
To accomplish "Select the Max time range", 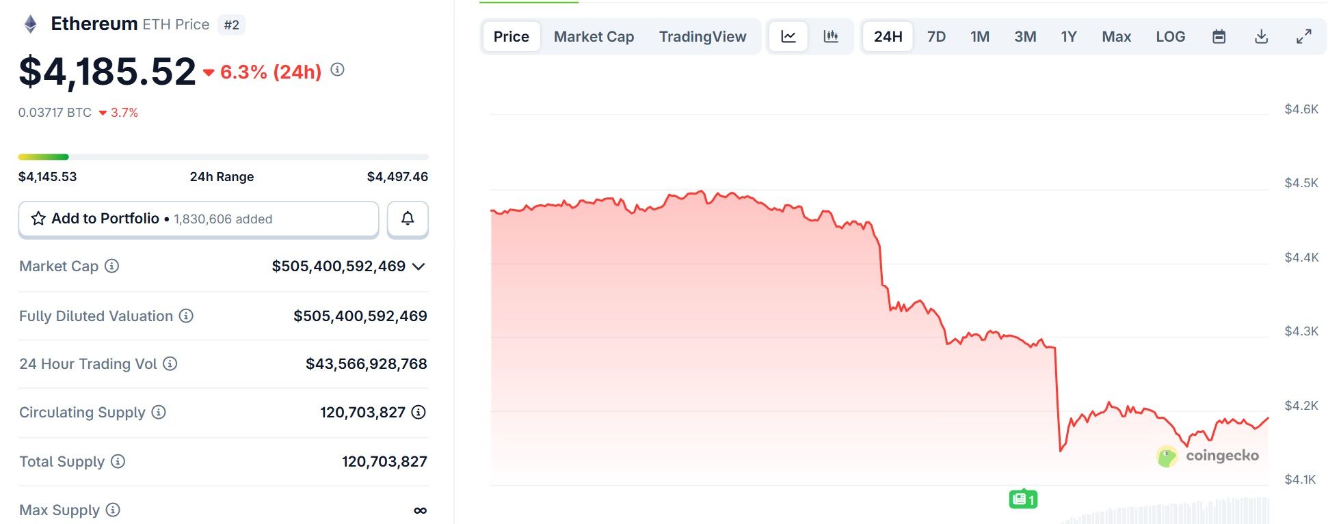I will [x=1116, y=37].
